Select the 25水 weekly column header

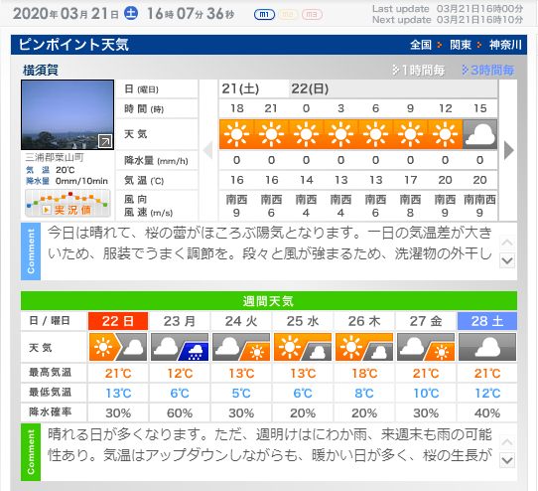pyautogui.click(x=303, y=321)
